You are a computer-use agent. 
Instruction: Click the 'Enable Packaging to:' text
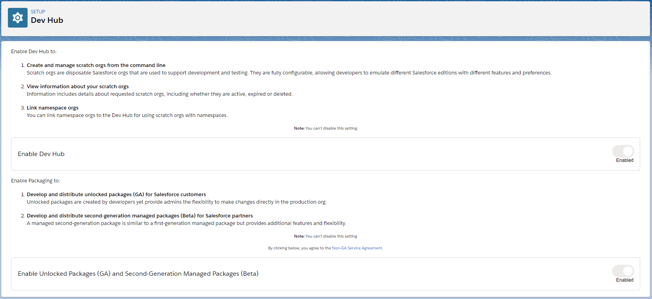pyautogui.click(x=35, y=181)
